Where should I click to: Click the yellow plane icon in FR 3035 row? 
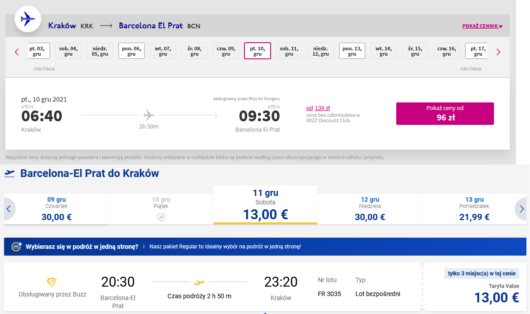(199, 282)
